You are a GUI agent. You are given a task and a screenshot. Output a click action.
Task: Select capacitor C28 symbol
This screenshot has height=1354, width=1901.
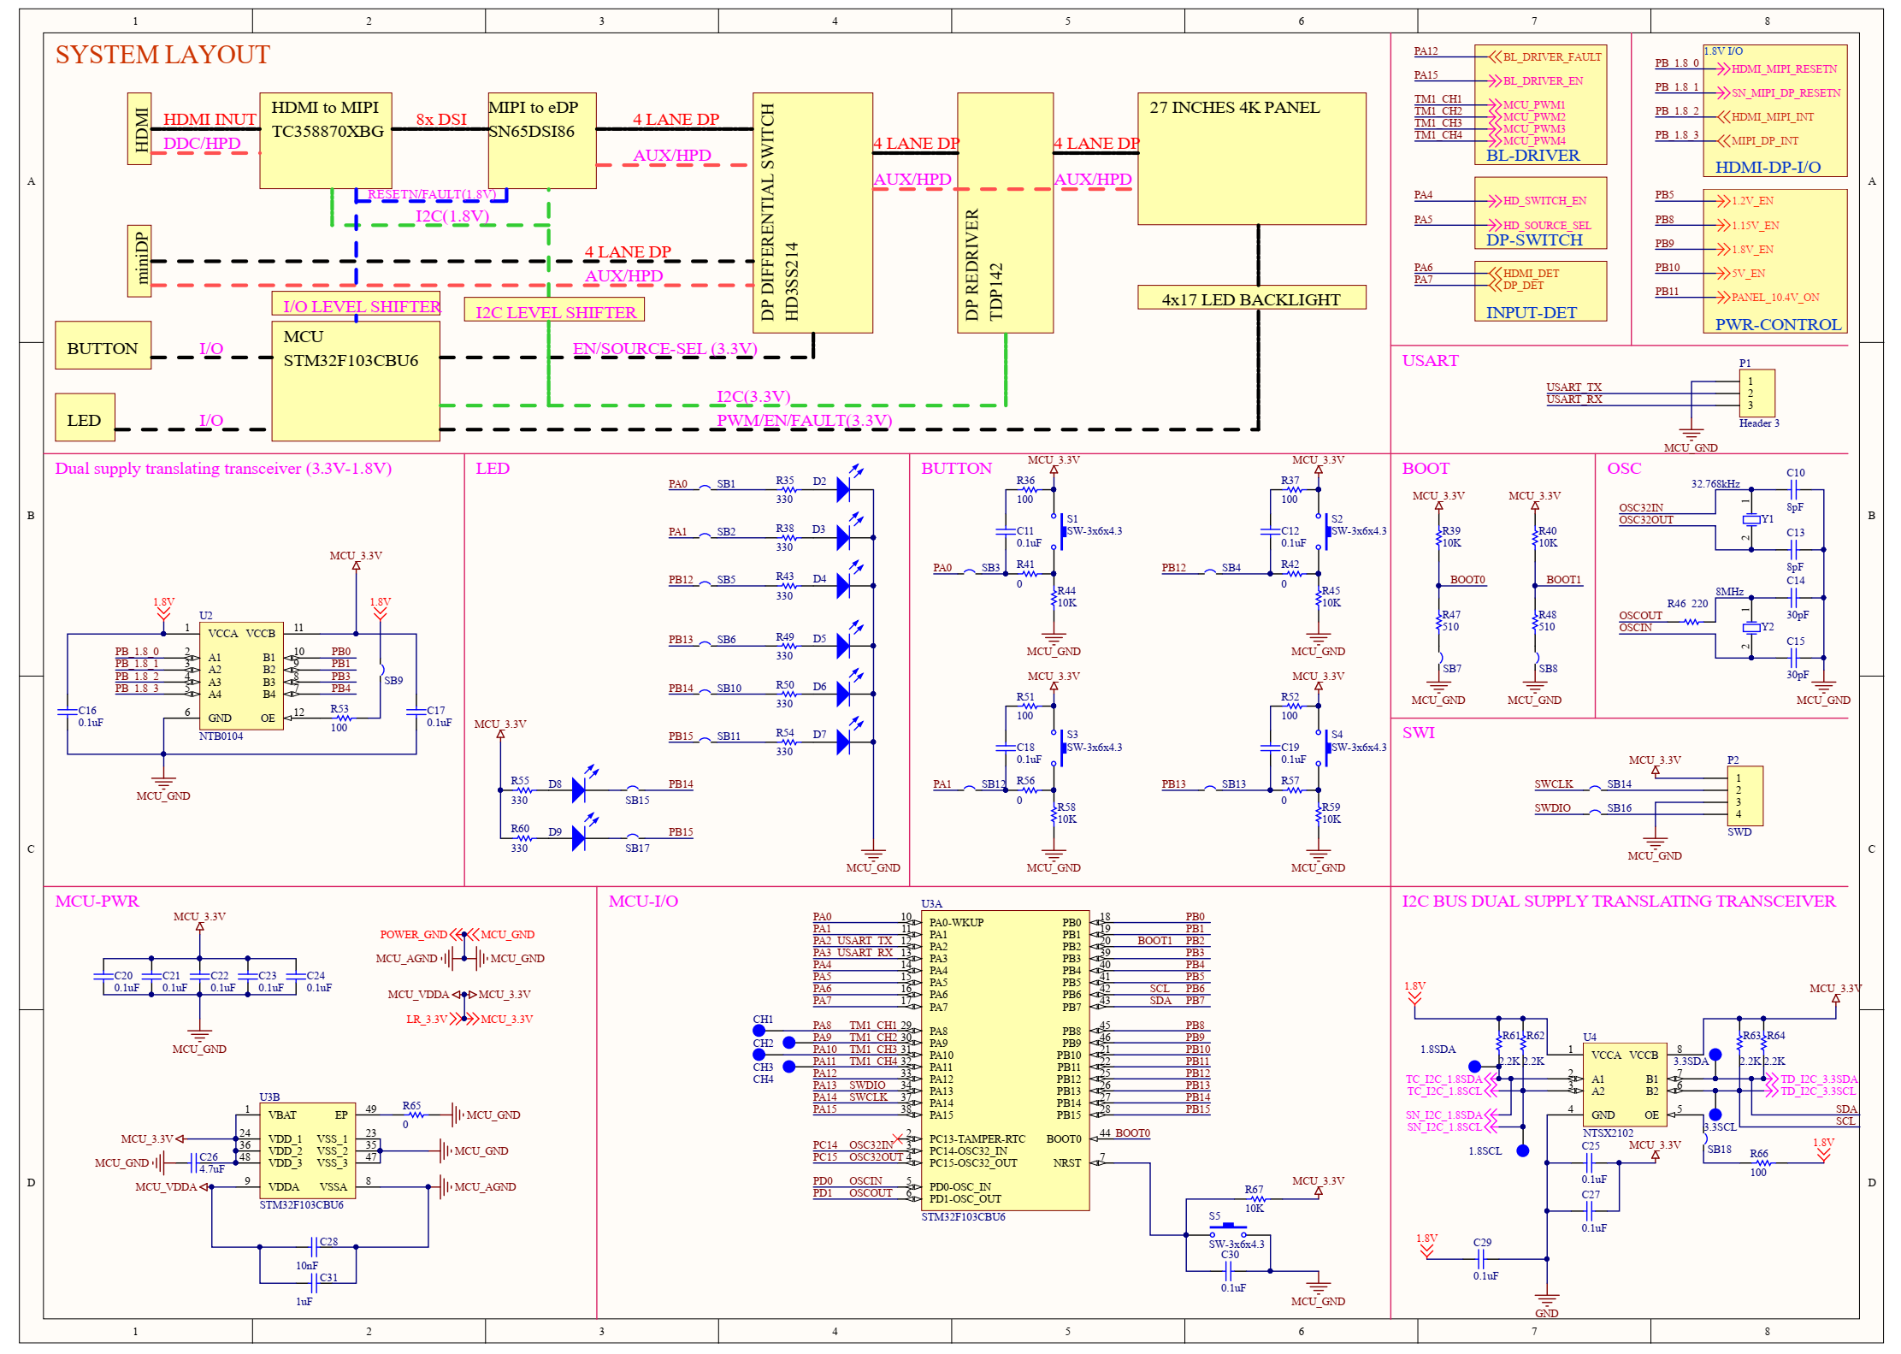tap(314, 1246)
